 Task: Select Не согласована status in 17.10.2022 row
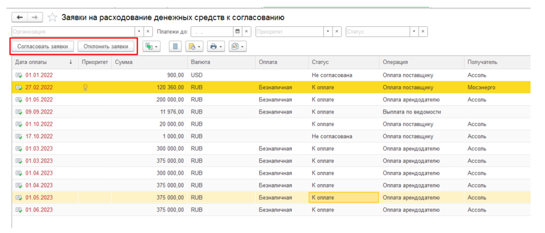[x=344, y=137]
